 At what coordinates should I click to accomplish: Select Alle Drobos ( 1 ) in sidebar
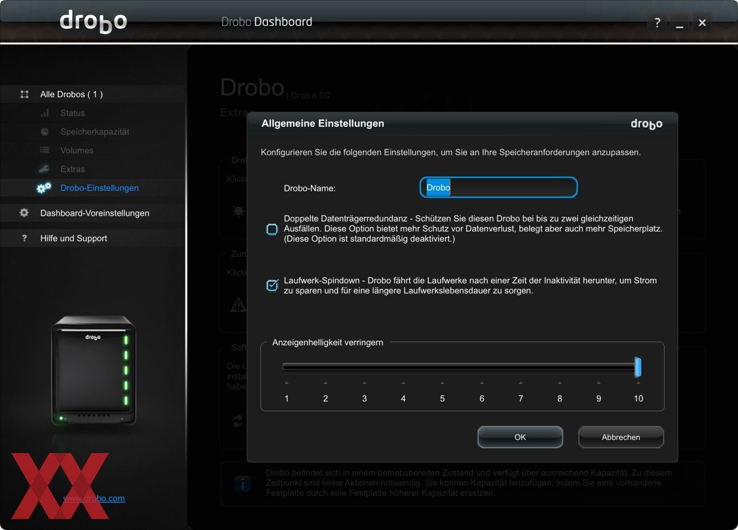pyautogui.click(x=72, y=94)
